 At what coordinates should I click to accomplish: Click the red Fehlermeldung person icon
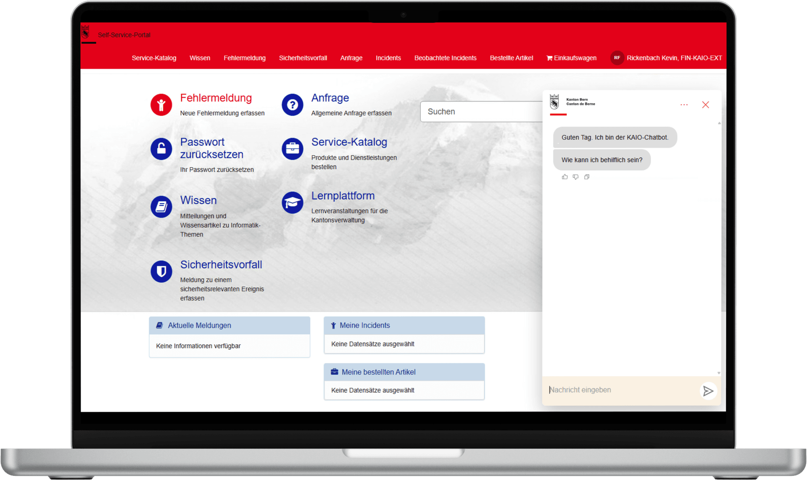tap(161, 105)
